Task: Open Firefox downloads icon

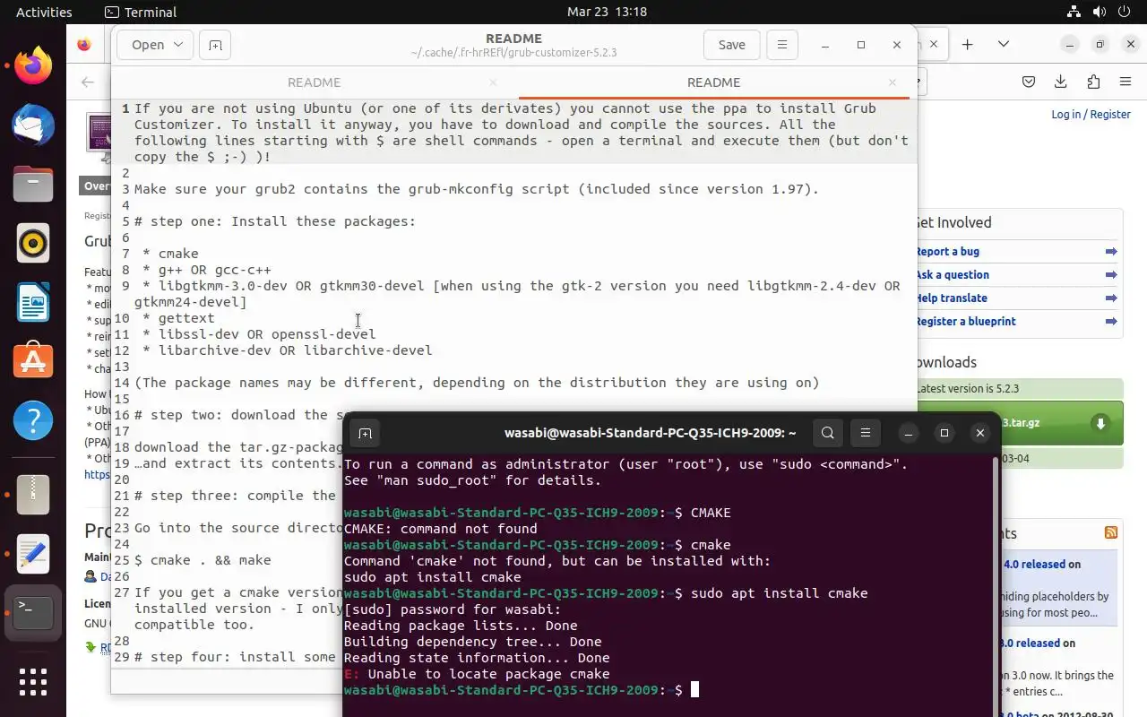Action: (x=1061, y=82)
